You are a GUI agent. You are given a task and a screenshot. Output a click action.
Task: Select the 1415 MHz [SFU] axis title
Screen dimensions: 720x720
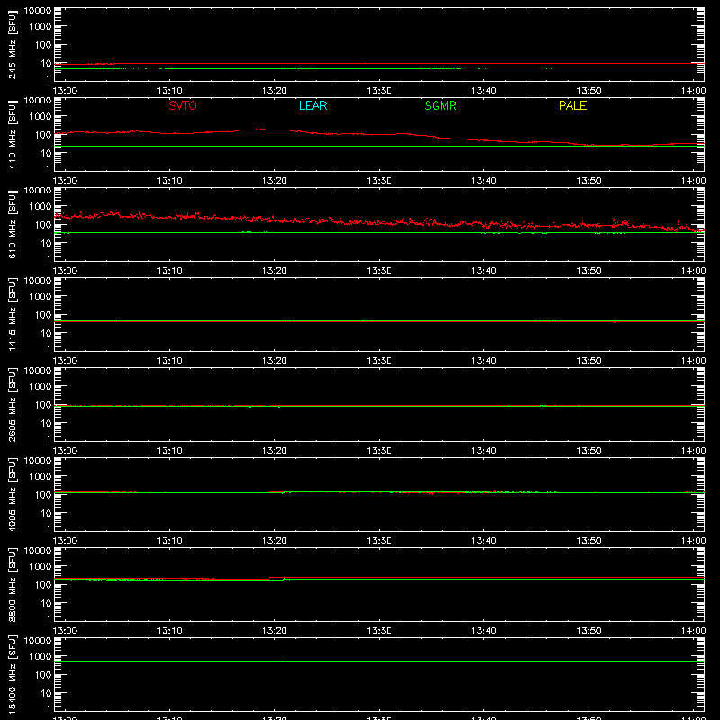(x=12, y=314)
